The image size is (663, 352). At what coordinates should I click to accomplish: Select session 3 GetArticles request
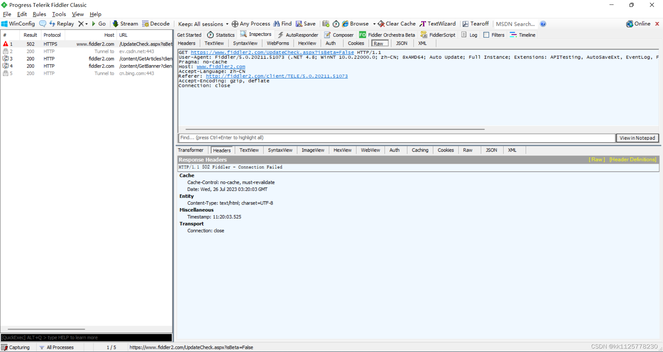[86, 59]
